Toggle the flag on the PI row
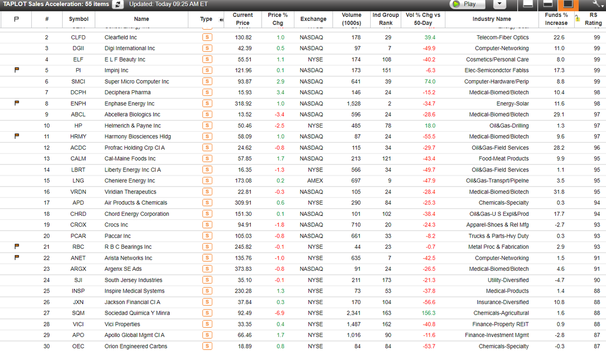Screen dimensions: 606x351 pos(17,71)
